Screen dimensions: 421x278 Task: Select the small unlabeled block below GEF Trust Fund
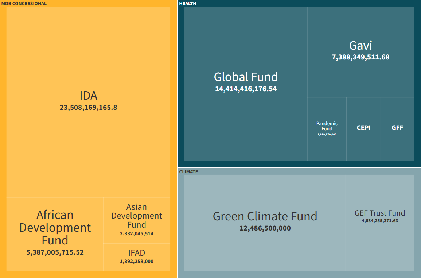click(380, 265)
